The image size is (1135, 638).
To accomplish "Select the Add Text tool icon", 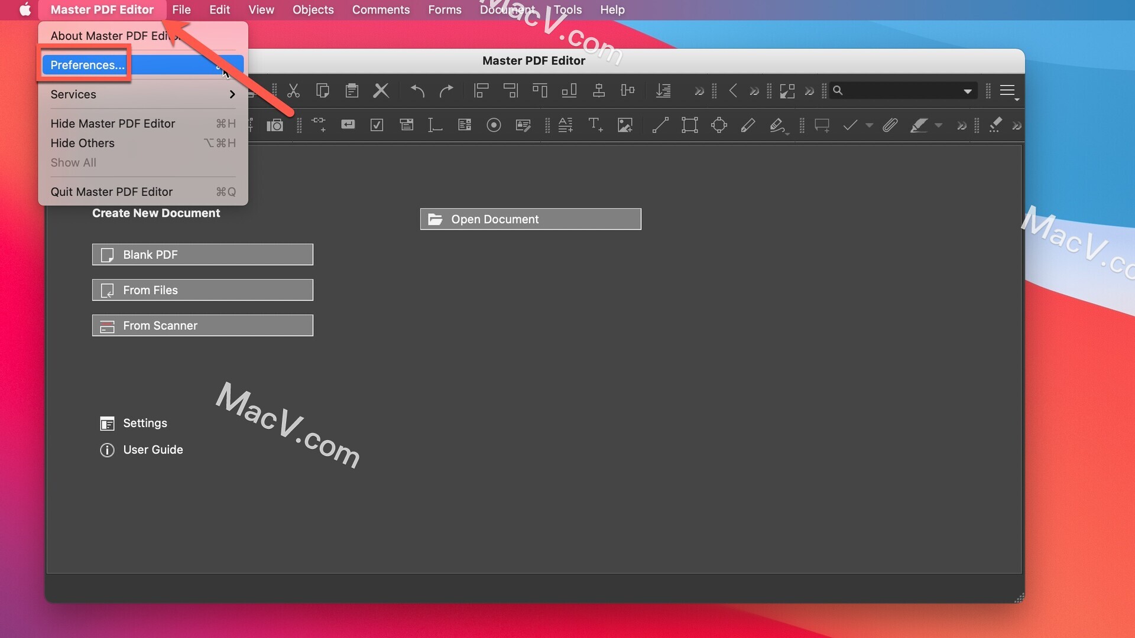I will tap(595, 125).
